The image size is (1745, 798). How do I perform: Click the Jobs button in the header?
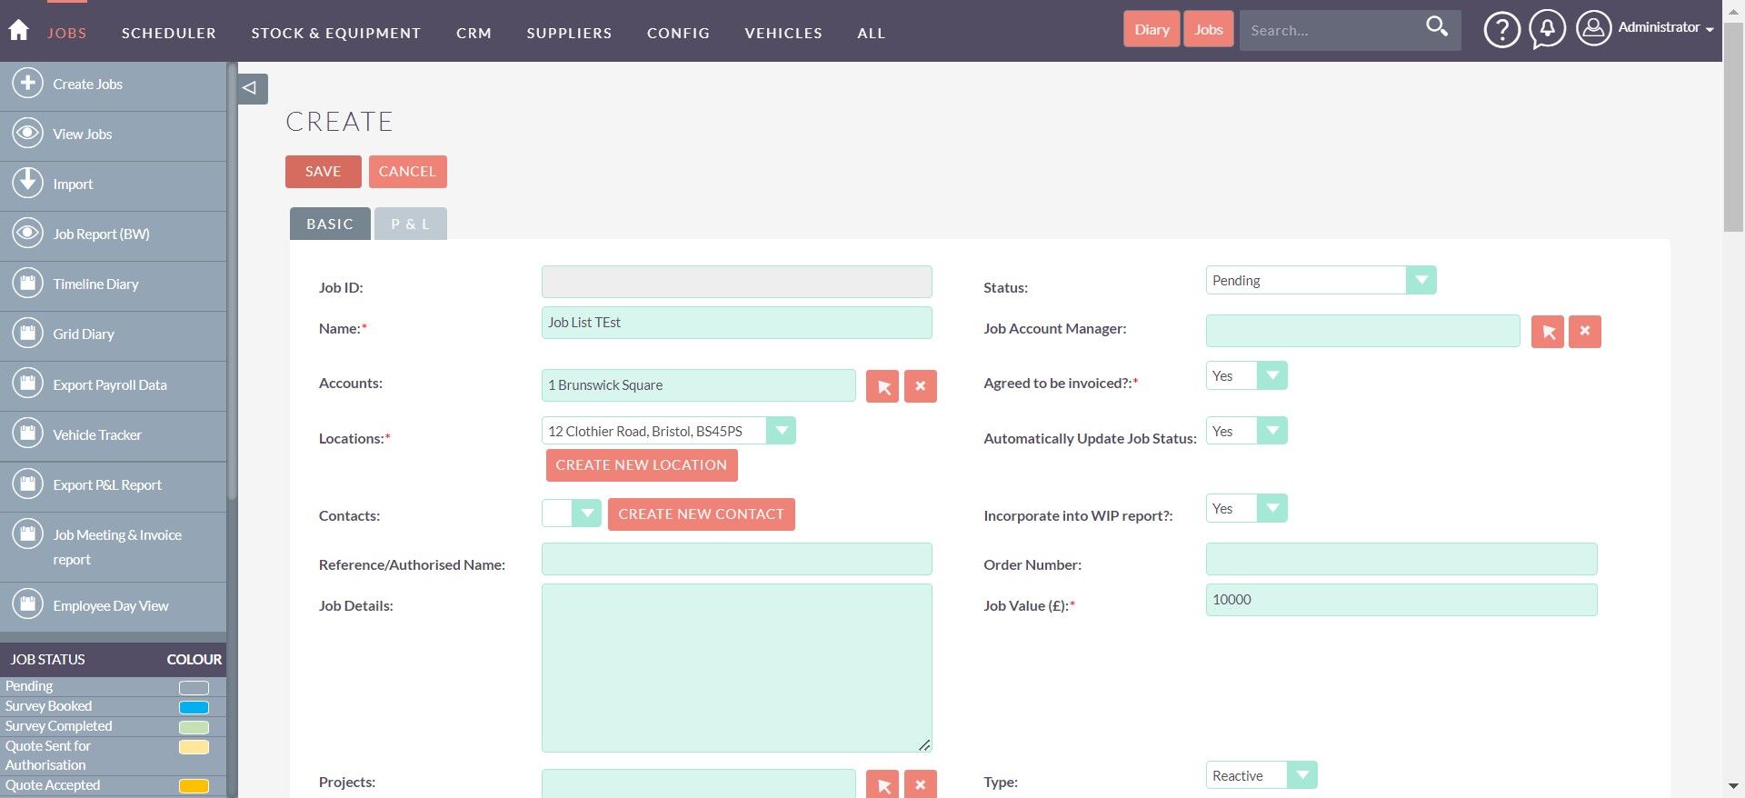(1209, 29)
